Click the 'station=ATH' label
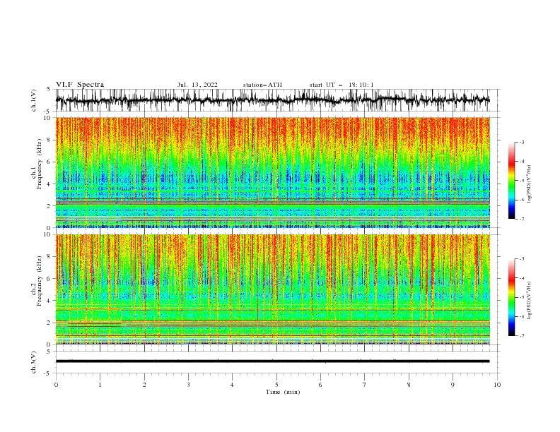The width and height of the screenshot is (560, 432). [262, 85]
